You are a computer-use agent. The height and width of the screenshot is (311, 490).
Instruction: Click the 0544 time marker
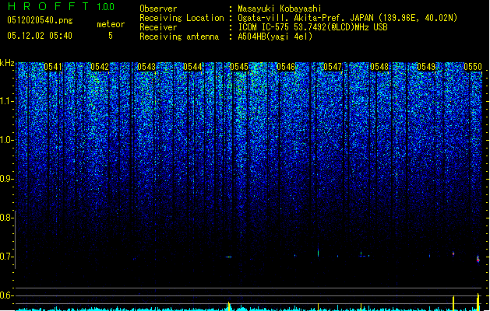click(x=192, y=67)
